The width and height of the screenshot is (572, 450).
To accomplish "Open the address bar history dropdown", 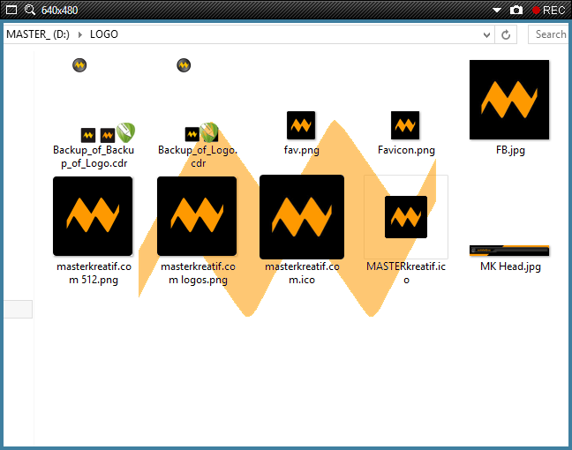I will click(486, 35).
